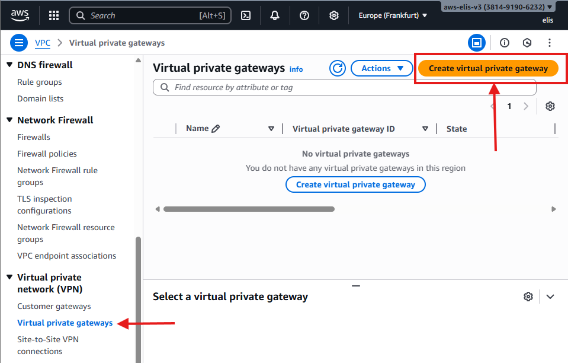The image size is (568, 363).
Task: Click the edit pencil beside Name column
Action: (216, 129)
